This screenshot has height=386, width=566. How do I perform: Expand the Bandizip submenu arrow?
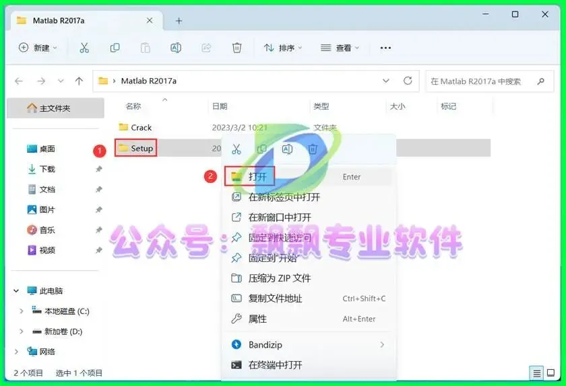click(x=382, y=344)
